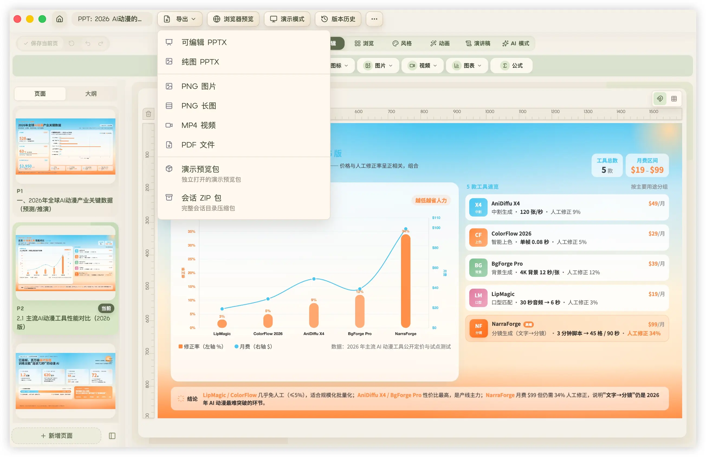Open the 导出 export dropdown

coord(180,19)
